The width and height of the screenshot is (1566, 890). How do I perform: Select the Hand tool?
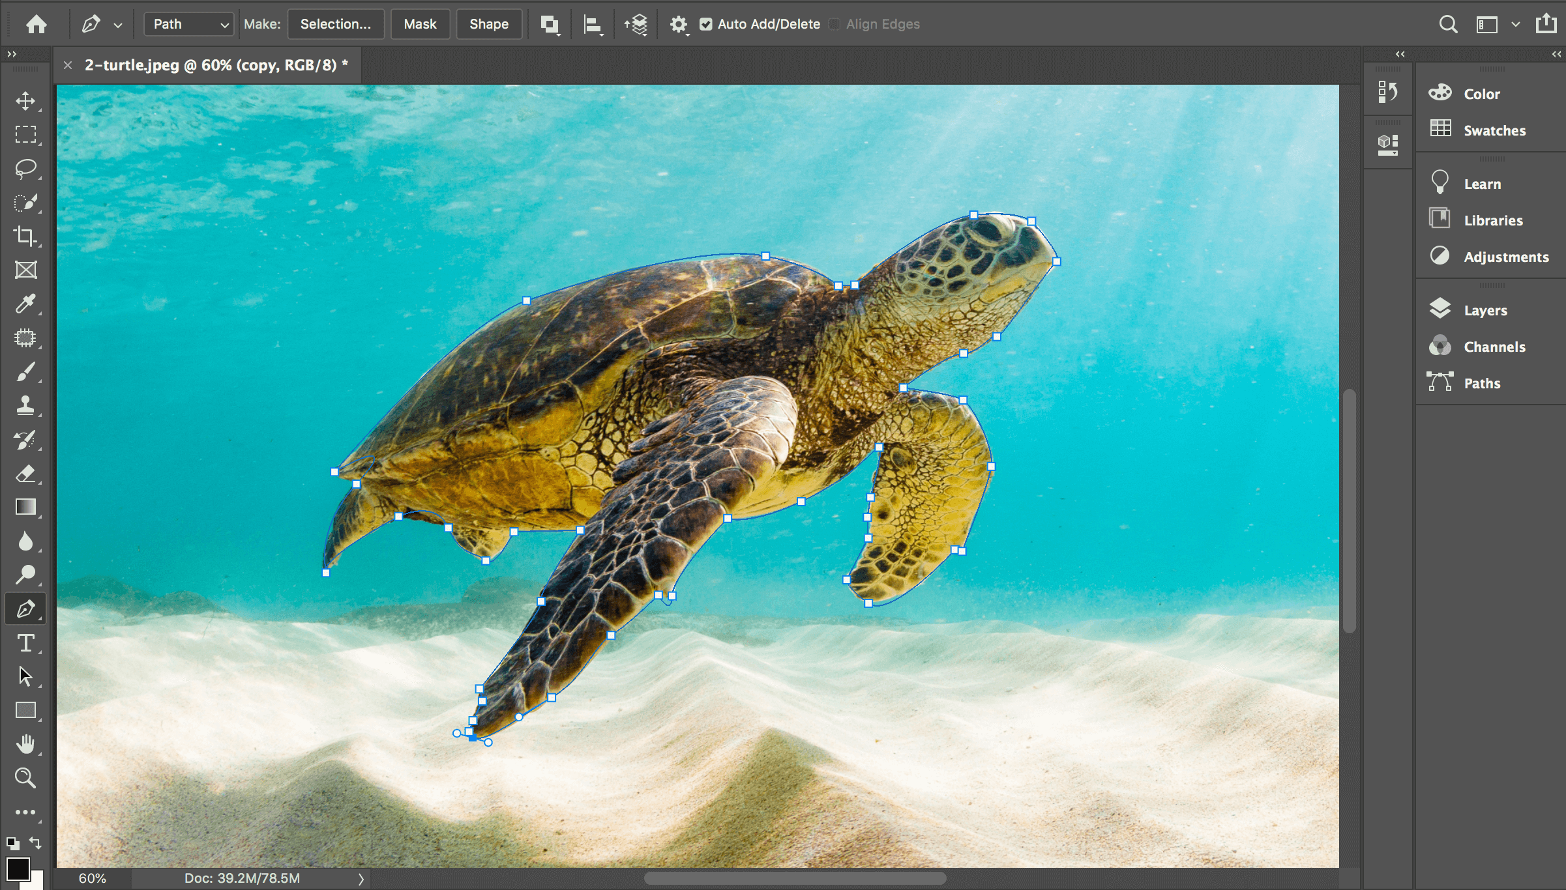tap(25, 744)
